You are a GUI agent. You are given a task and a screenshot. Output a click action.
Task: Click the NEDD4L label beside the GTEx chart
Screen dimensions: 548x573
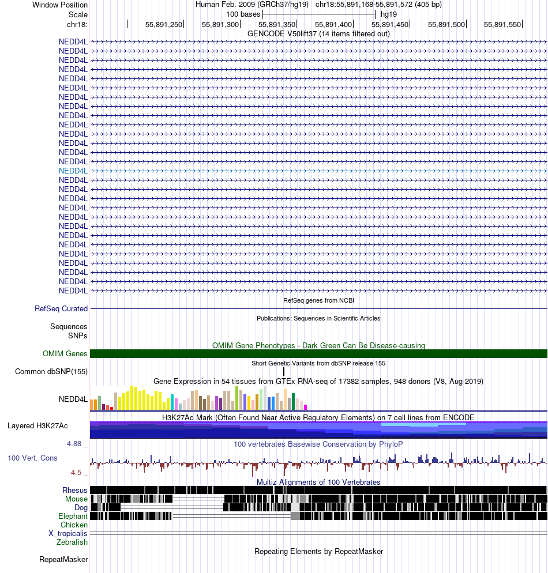click(73, 399)
